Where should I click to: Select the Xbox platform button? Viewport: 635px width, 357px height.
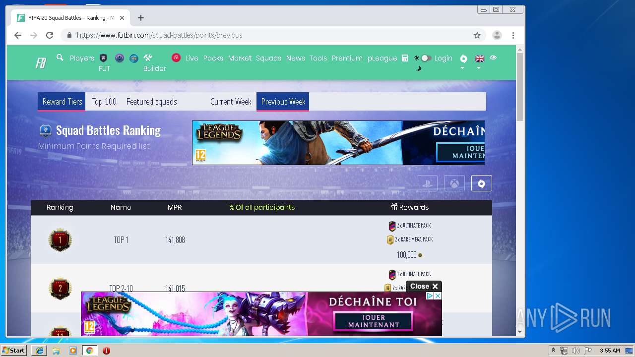point(454,183)
